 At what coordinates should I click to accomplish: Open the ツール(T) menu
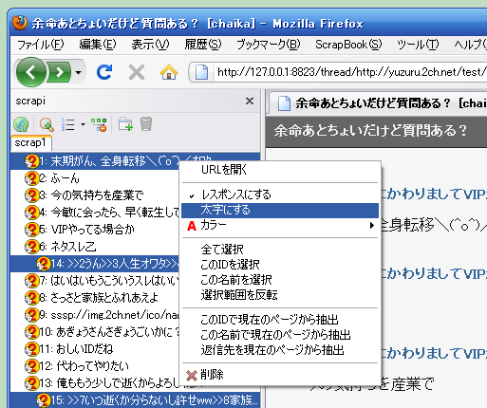click(x=418, y=45)
